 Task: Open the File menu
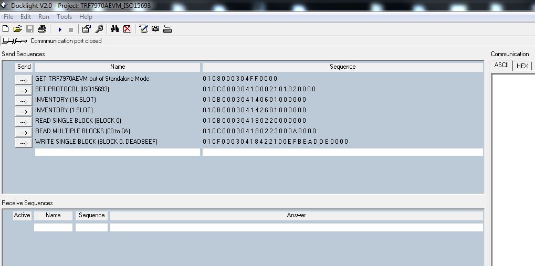pos(8,17)
